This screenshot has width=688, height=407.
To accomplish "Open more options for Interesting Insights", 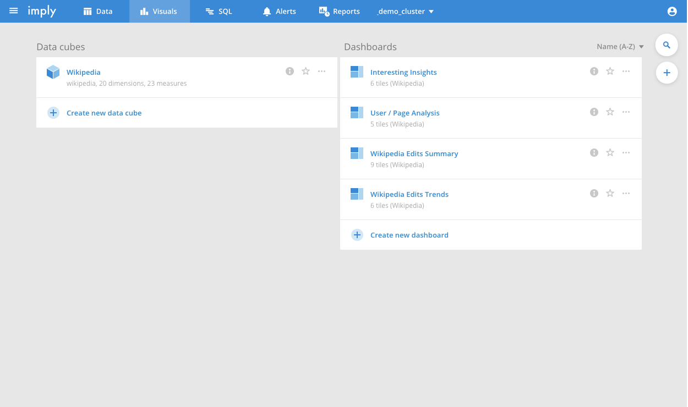I will click(626, 71).
